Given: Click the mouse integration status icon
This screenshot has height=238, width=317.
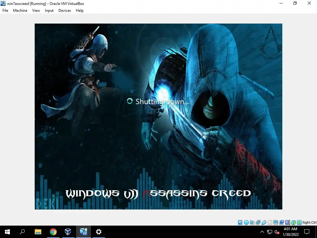Looking at the screenshot, I should pyautogui.click(x=293, y=223).
